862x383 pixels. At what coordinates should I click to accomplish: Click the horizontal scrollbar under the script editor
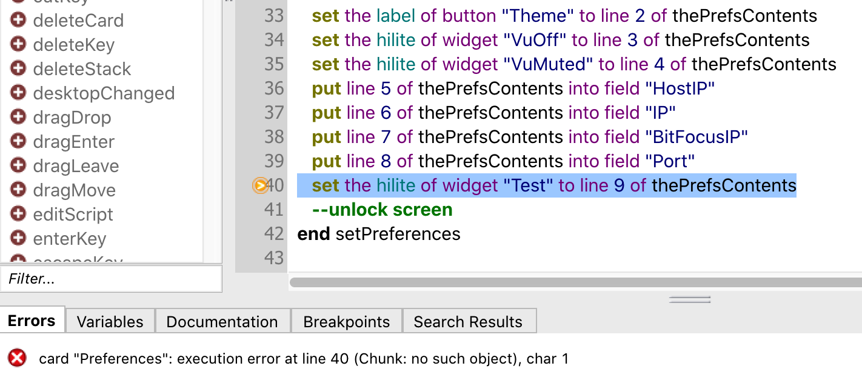(575, 282)
